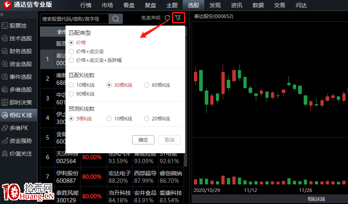The image size is (348, 204).
Task: Open the 行情 top menu
Action: [86, 5]
